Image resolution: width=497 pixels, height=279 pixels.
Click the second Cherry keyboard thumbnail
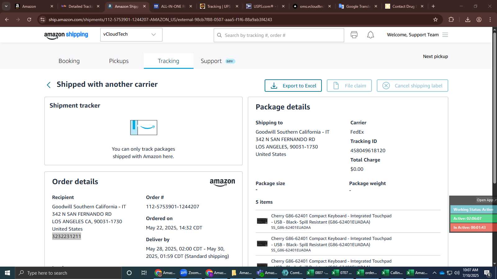point(262,244)
